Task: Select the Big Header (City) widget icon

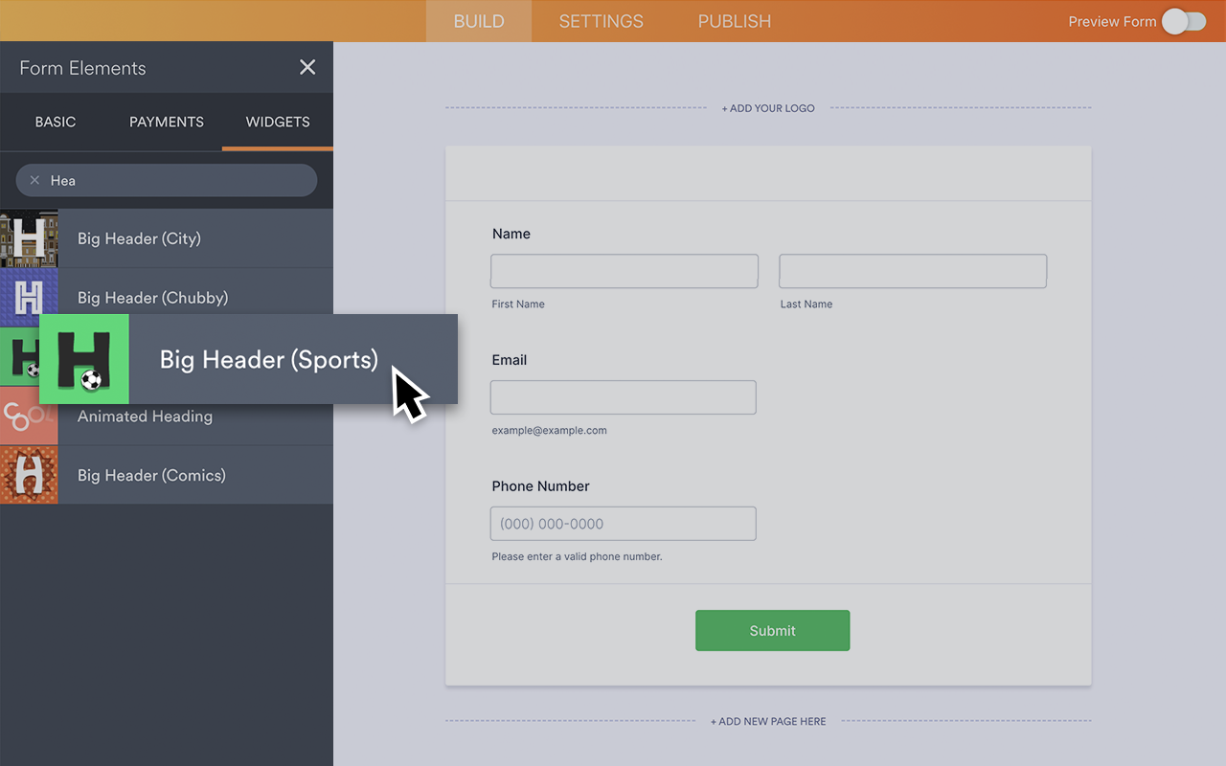Action: pyautogui.click(x=29, y=237)
